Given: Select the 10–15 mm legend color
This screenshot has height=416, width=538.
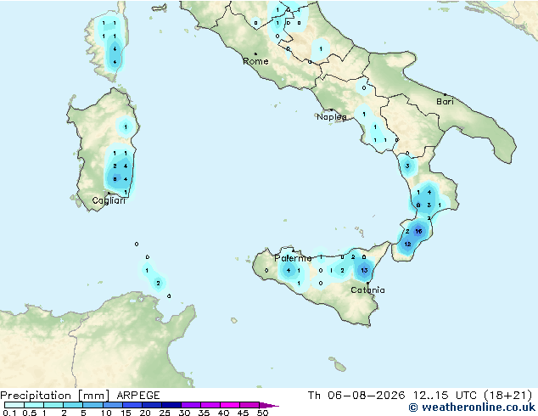Looking at the screenshot, I should pyautogui.click(x=113, y=405).
